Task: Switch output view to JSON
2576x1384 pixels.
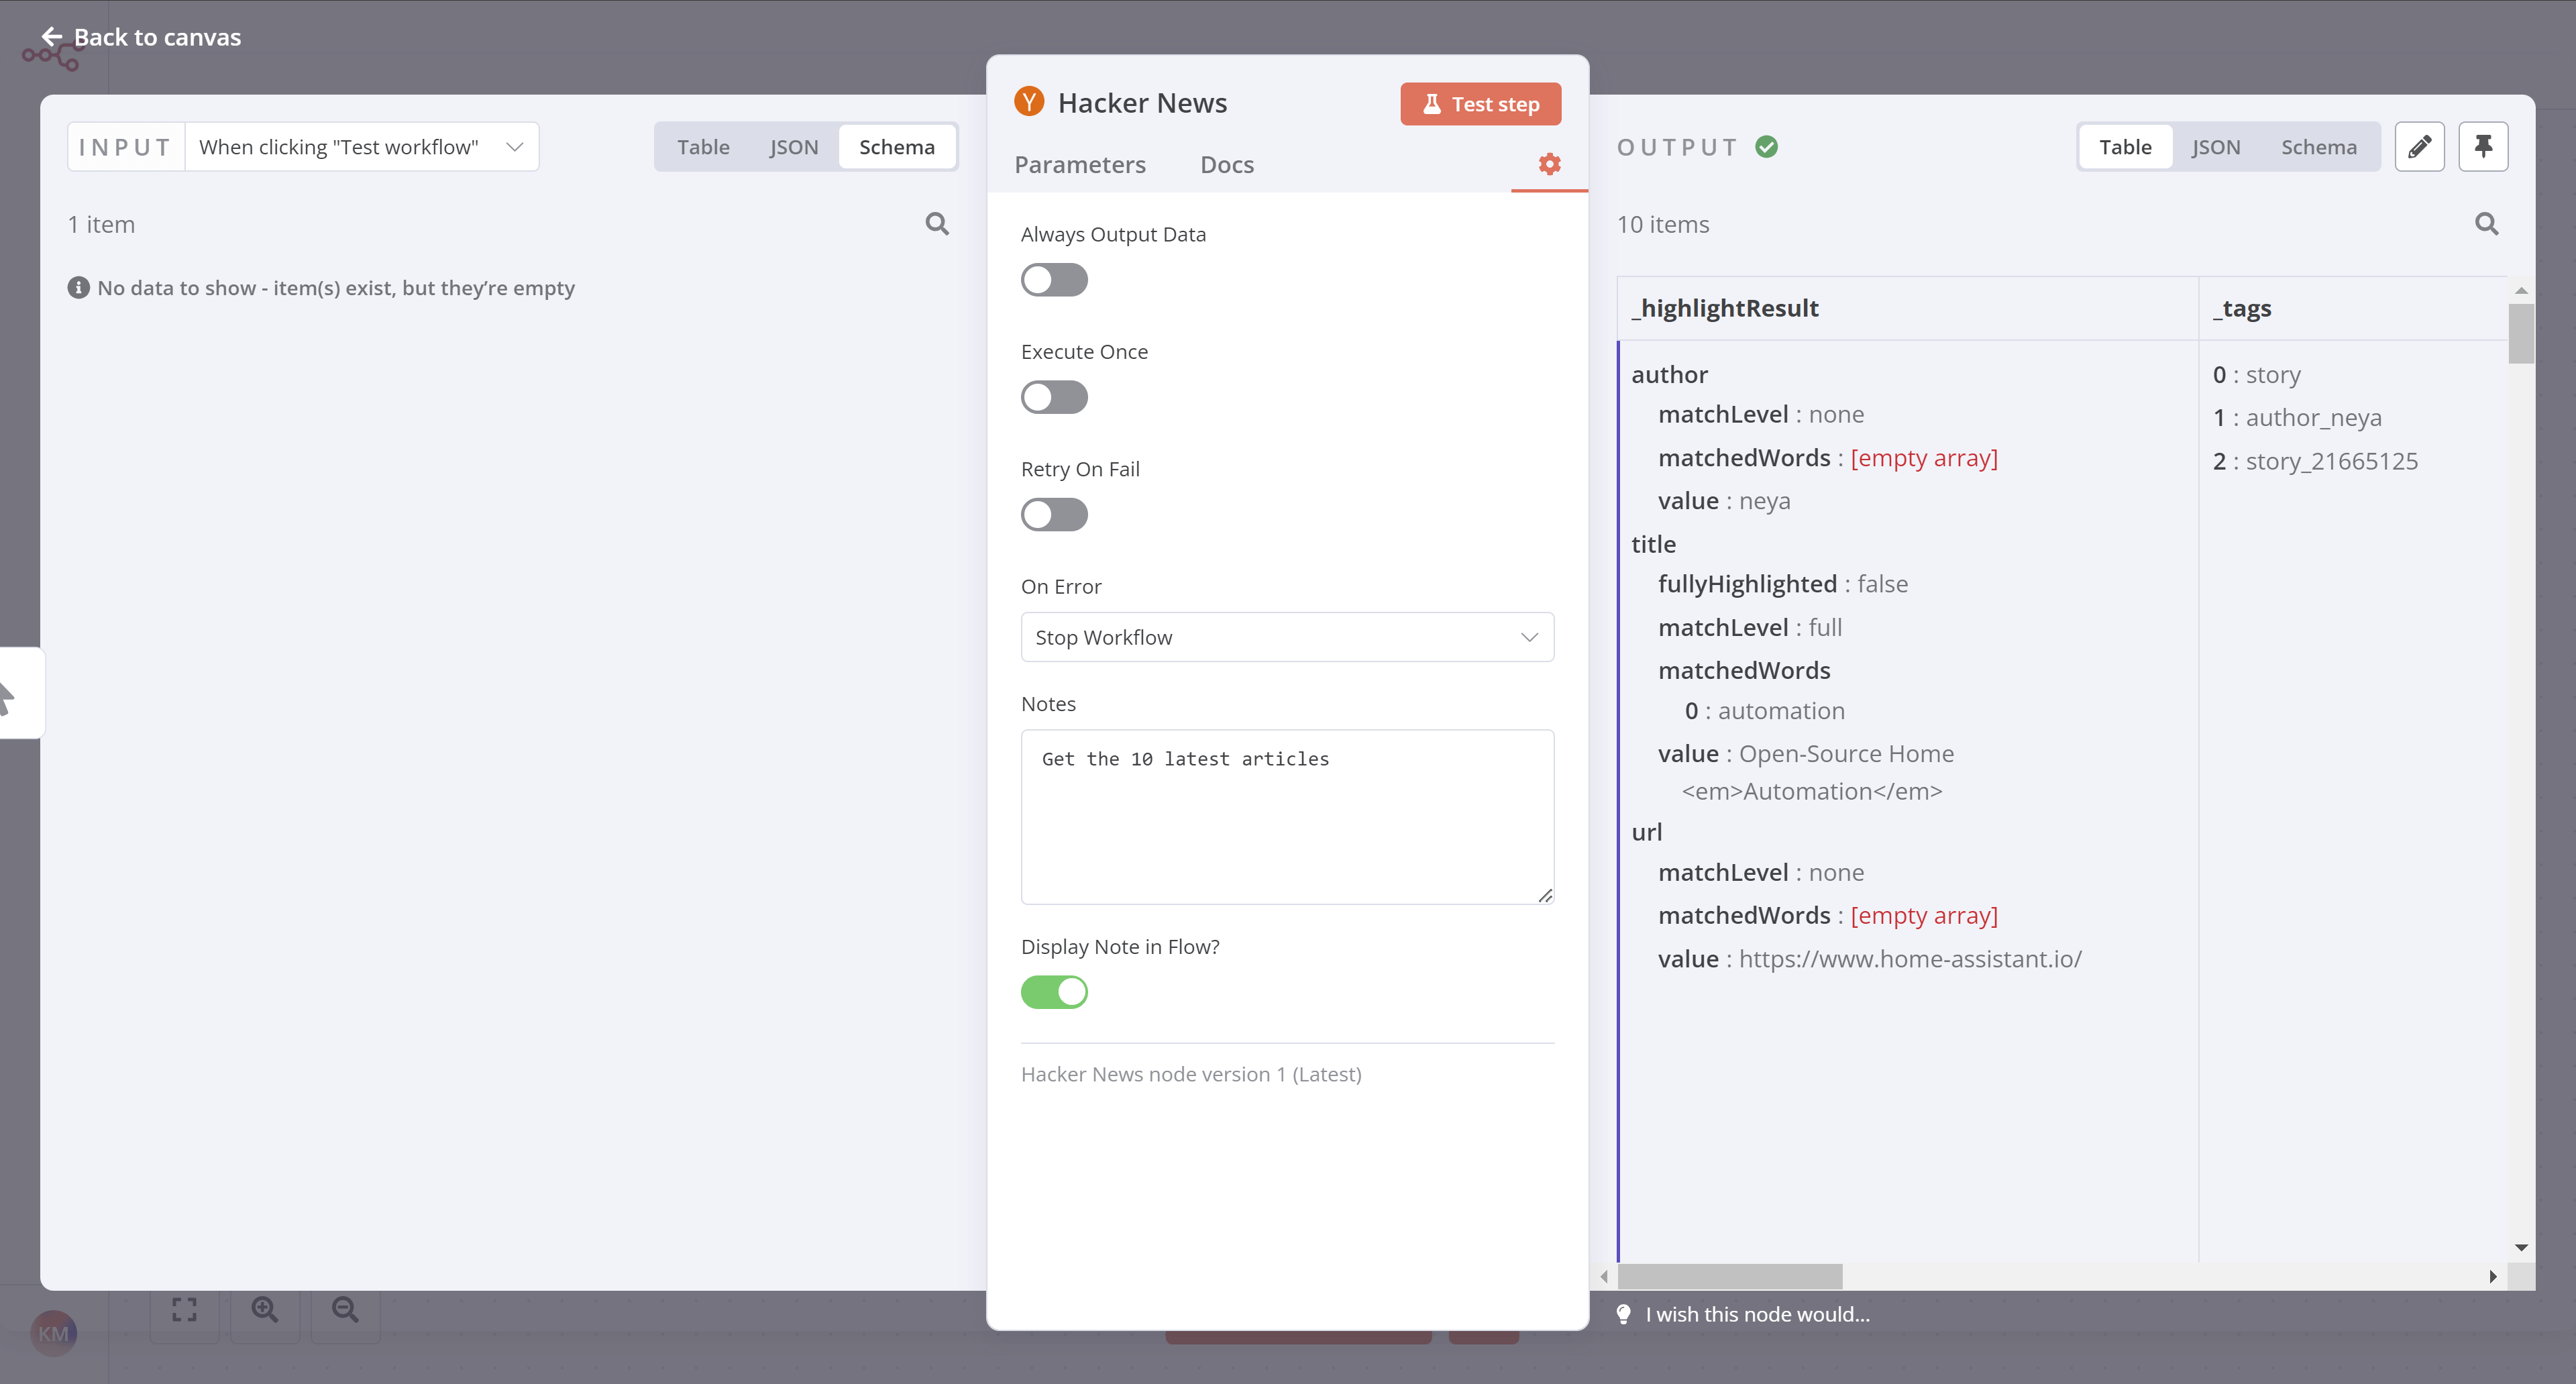Action: [2217, 146]
